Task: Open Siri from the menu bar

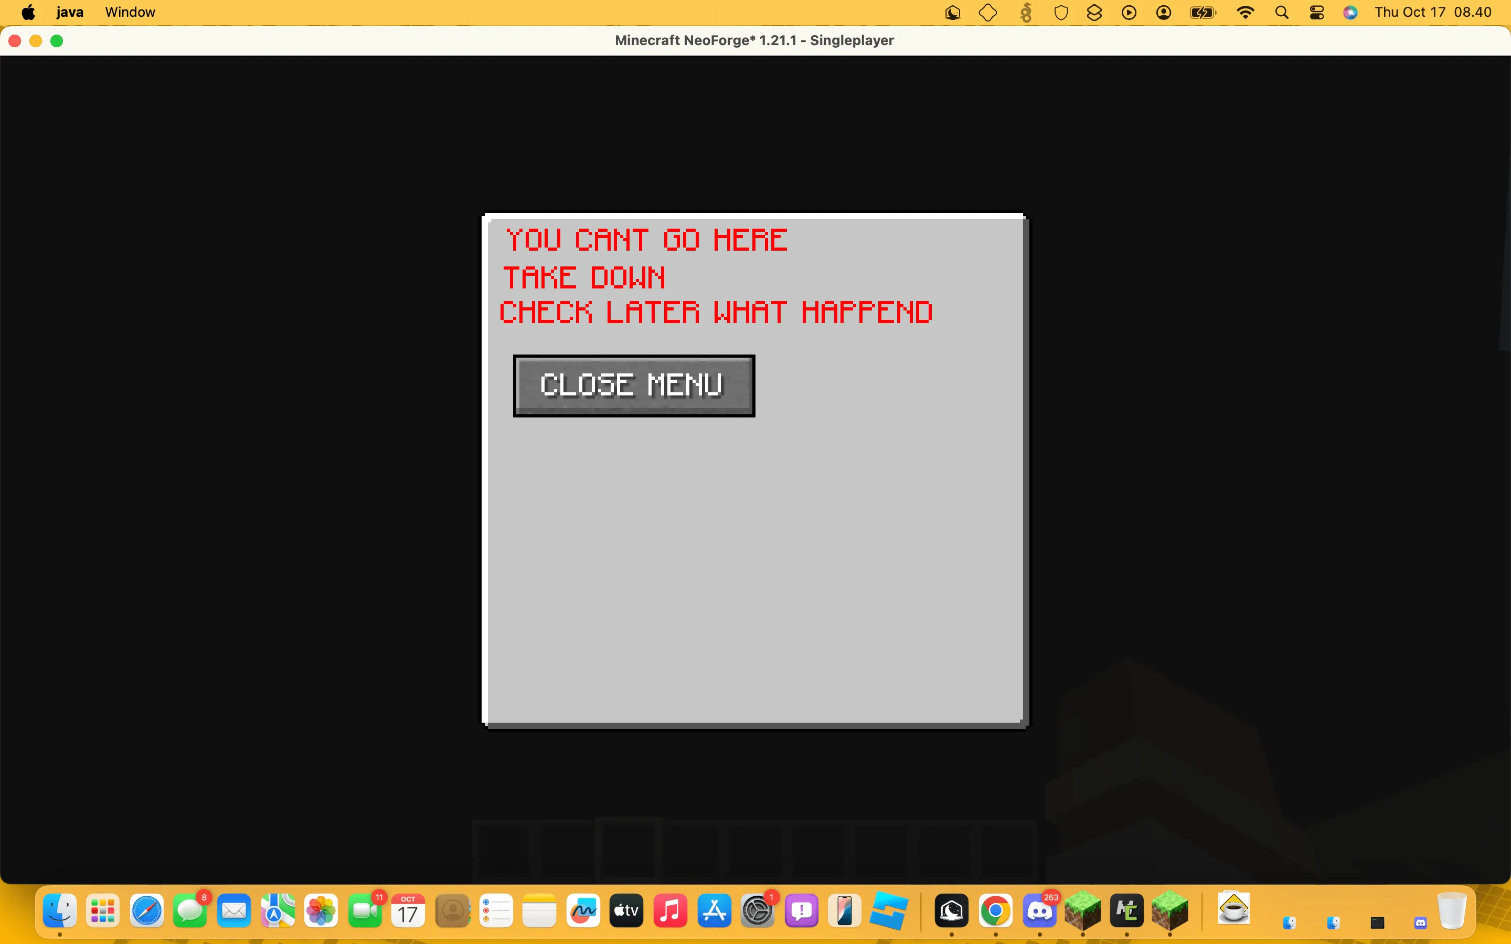Action: click(1350, 13)
